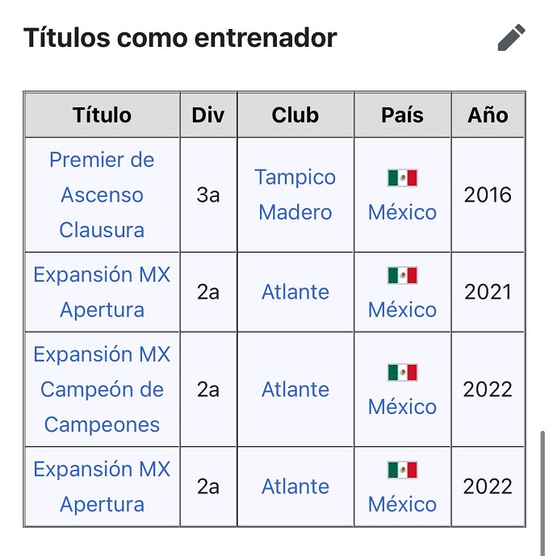Click the México link in the last row
This screenshot has height=556, width=549.
coord(402,504)
